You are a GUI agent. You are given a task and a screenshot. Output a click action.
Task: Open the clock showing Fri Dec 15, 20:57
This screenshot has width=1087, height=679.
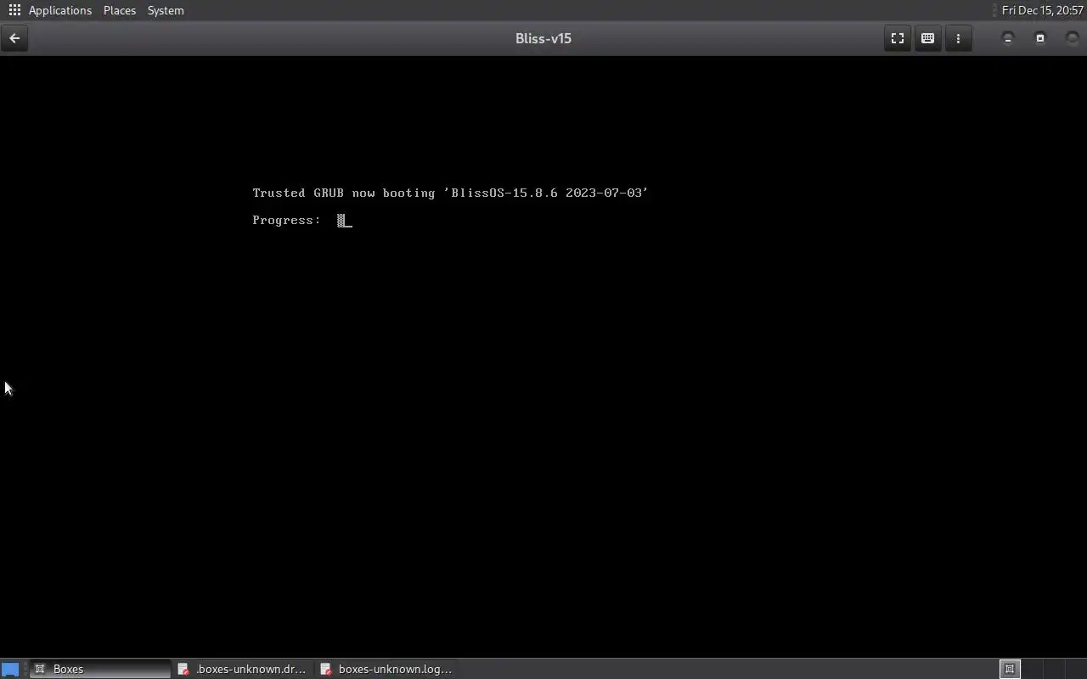[1042, 10]
